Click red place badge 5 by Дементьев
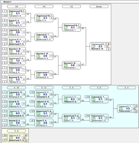Viewport: 139px width, 143px height. point(26,141)
